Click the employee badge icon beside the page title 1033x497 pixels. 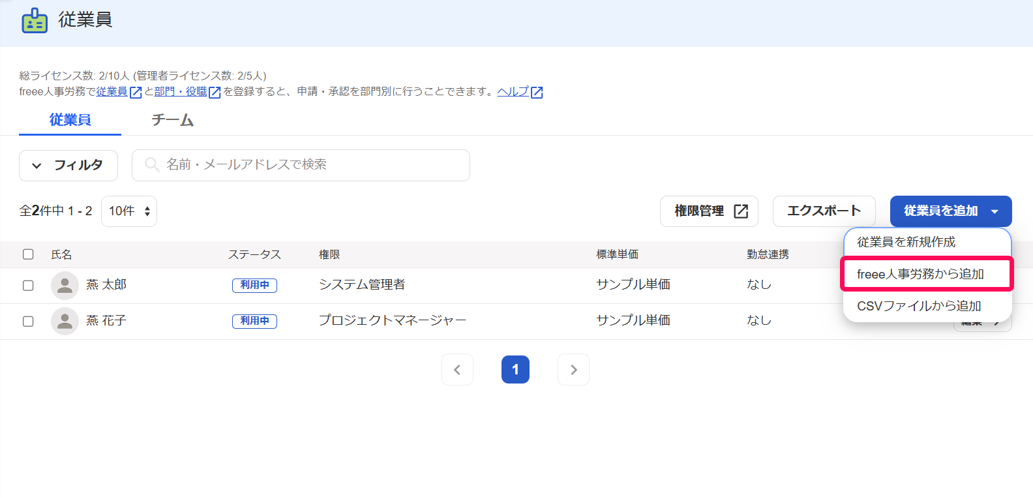coord(35,21)
